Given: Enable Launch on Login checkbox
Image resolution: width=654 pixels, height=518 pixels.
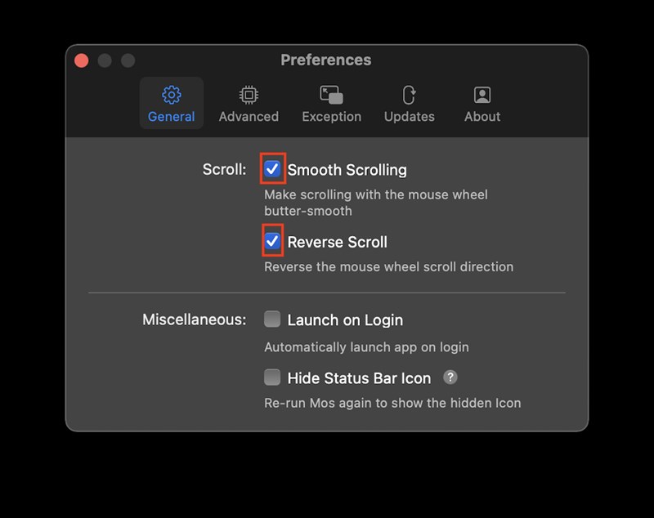Looking at the screenshot, I should (x=272, y=319).
